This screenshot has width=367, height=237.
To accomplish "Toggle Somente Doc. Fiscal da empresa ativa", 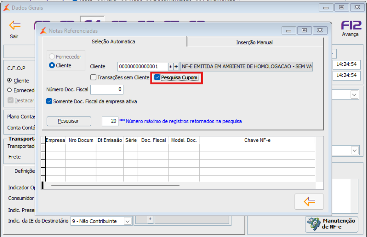I will click(x=49, y=101).
